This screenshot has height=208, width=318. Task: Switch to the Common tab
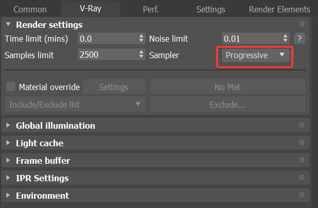click(x=30, y=9)
